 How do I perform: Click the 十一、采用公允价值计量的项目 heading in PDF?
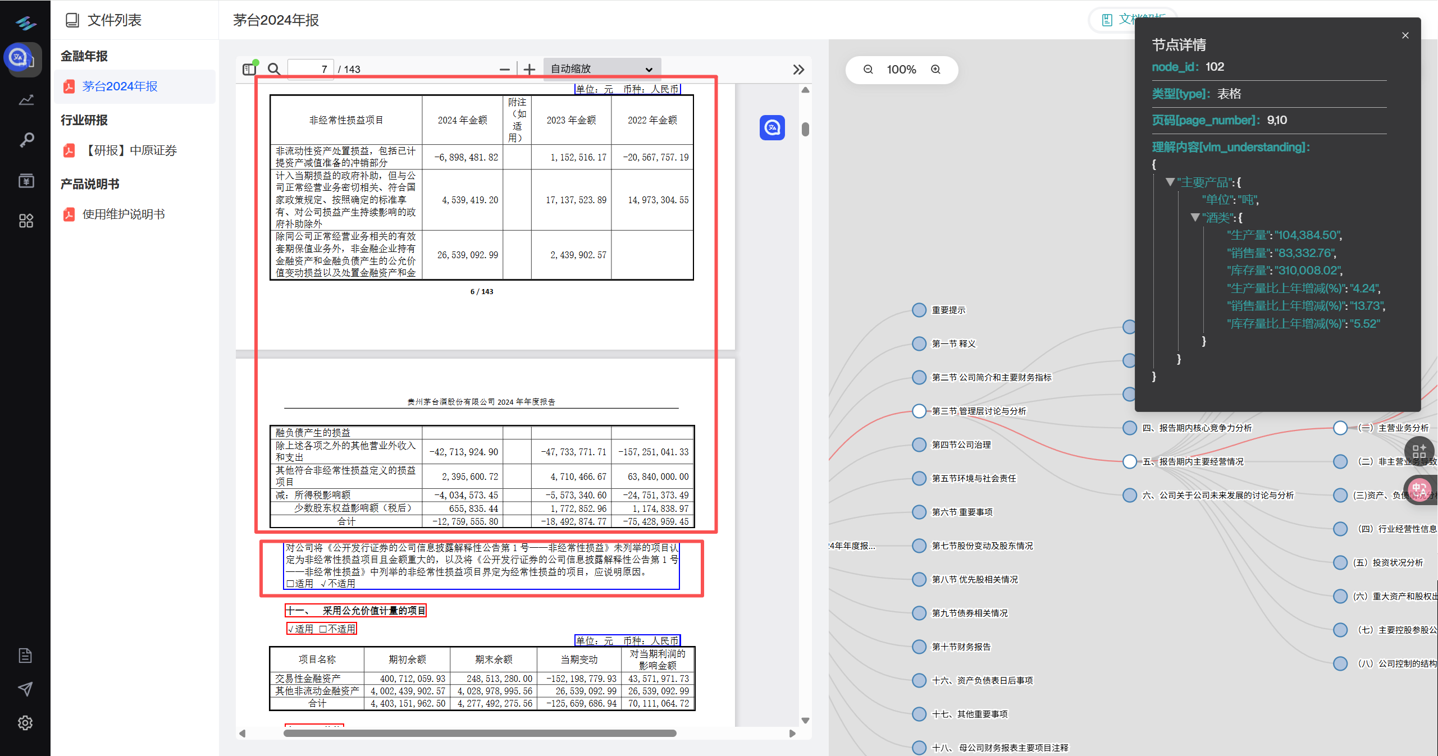(355, 610)
